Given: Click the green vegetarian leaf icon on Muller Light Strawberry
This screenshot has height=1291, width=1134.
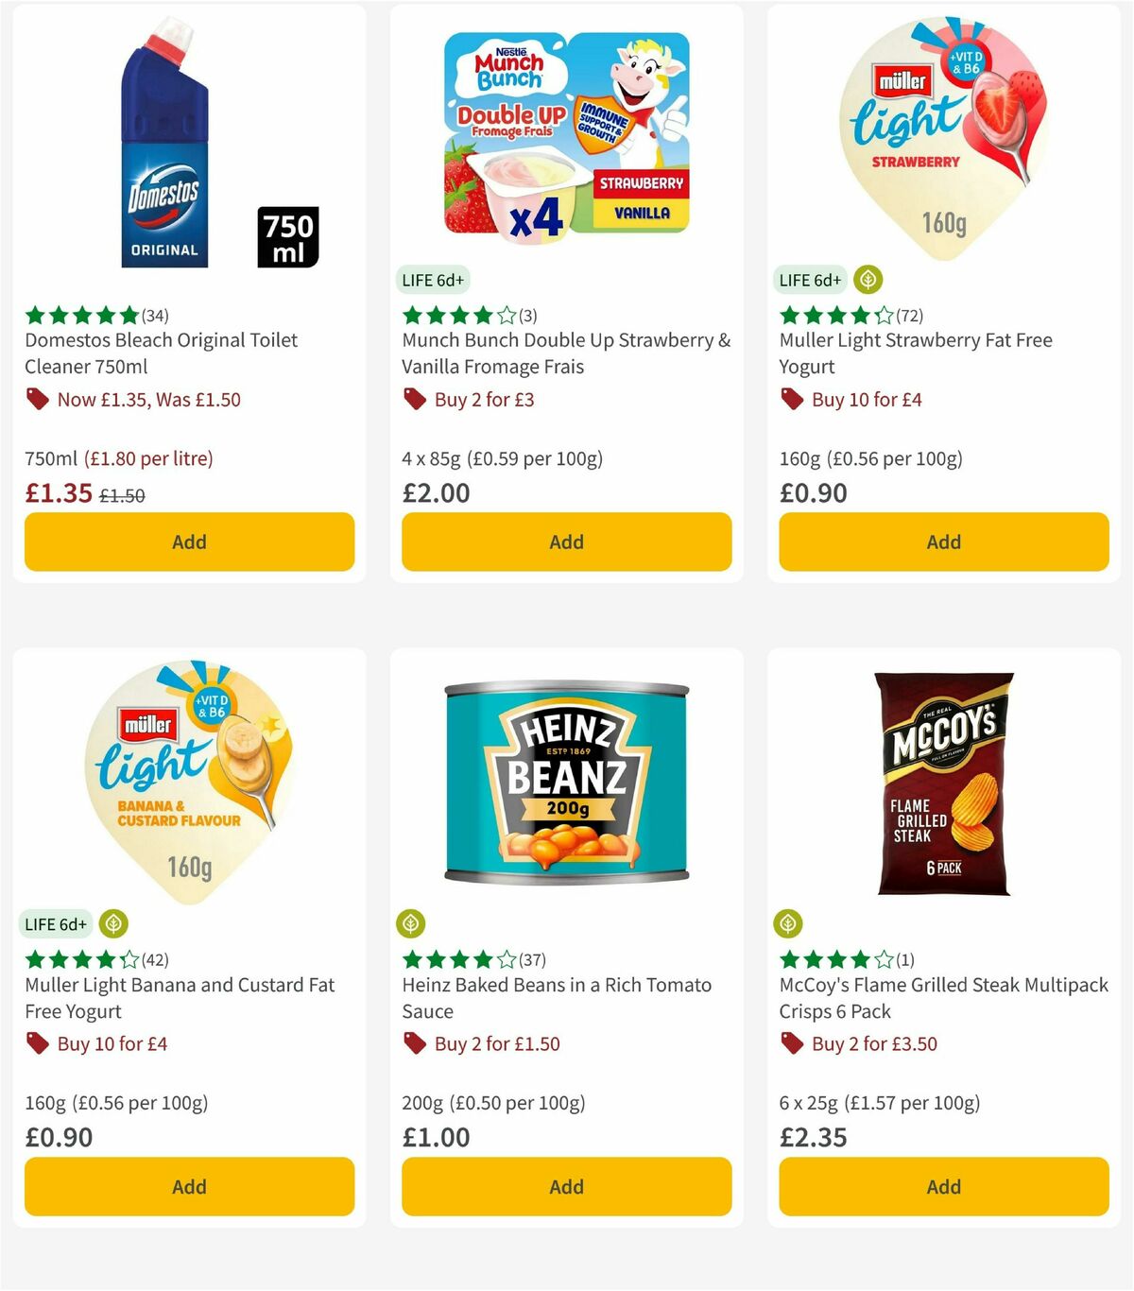Looking at the screenshot, I should pos(868,279).
